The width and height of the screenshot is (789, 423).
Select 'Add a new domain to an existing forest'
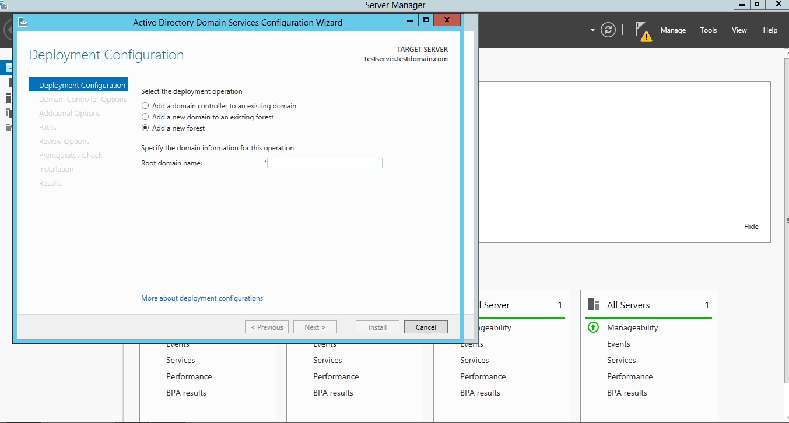pyautogui.click(x=146, y=117)
